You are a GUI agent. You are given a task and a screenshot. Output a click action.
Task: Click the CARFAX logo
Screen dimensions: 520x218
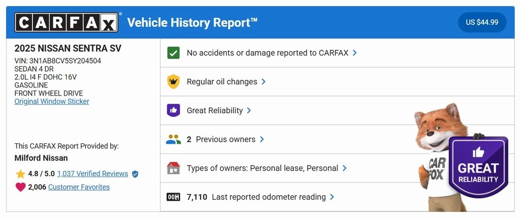(67, 22)
